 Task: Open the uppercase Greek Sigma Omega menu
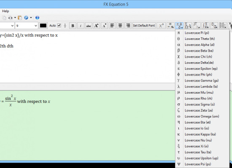(x=188, y=26)
